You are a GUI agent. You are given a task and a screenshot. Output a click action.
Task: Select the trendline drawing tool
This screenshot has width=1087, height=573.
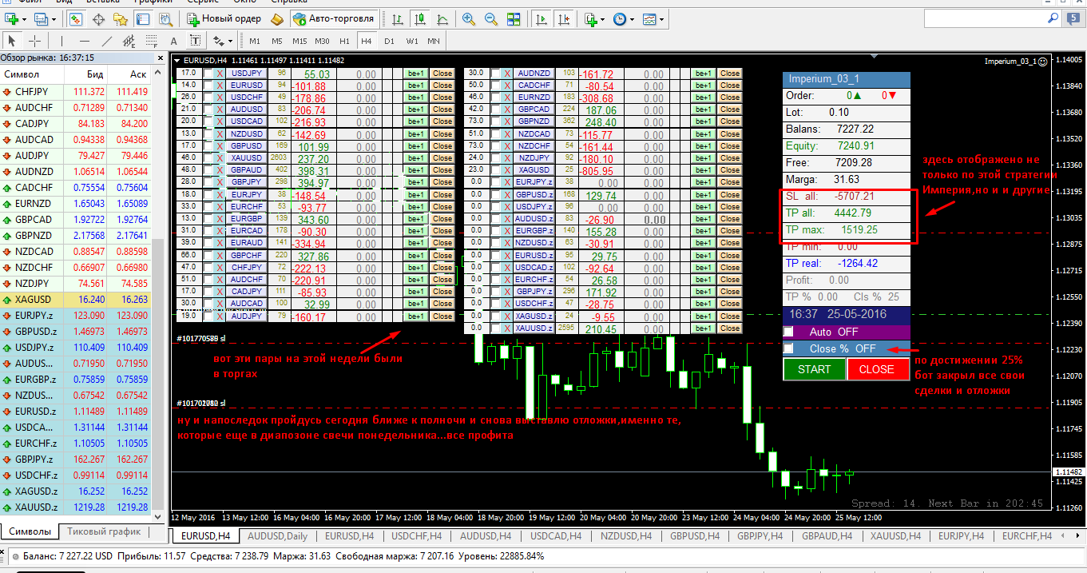click(x=107, y=40)
